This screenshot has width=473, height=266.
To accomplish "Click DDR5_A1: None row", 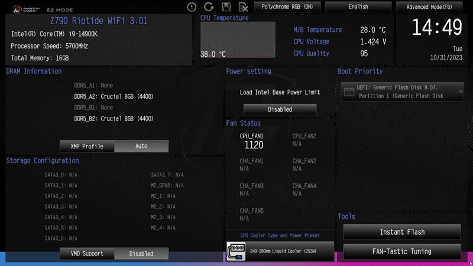I will click(x=93, y=85).
